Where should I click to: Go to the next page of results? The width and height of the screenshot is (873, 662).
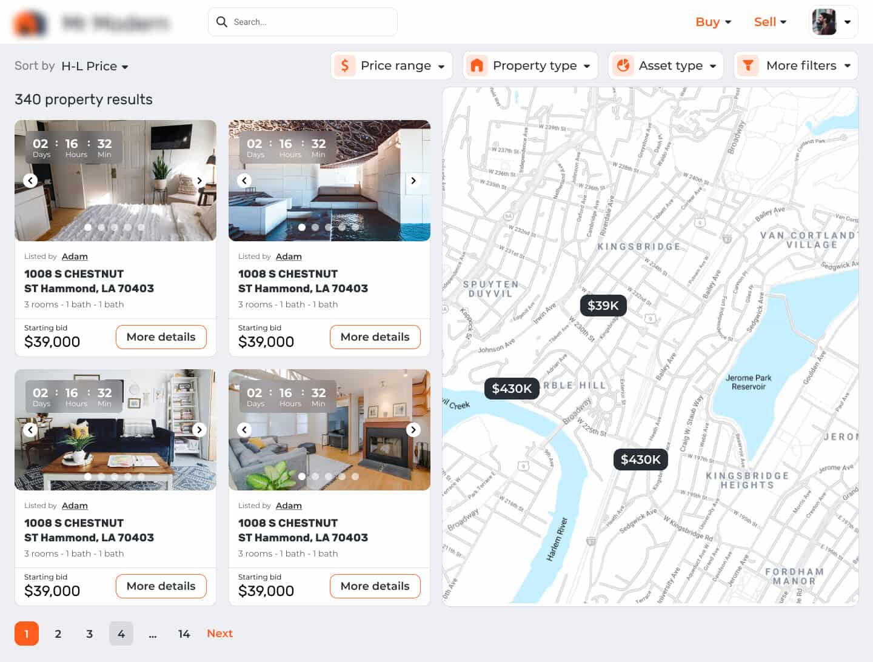tap(219, 634)
